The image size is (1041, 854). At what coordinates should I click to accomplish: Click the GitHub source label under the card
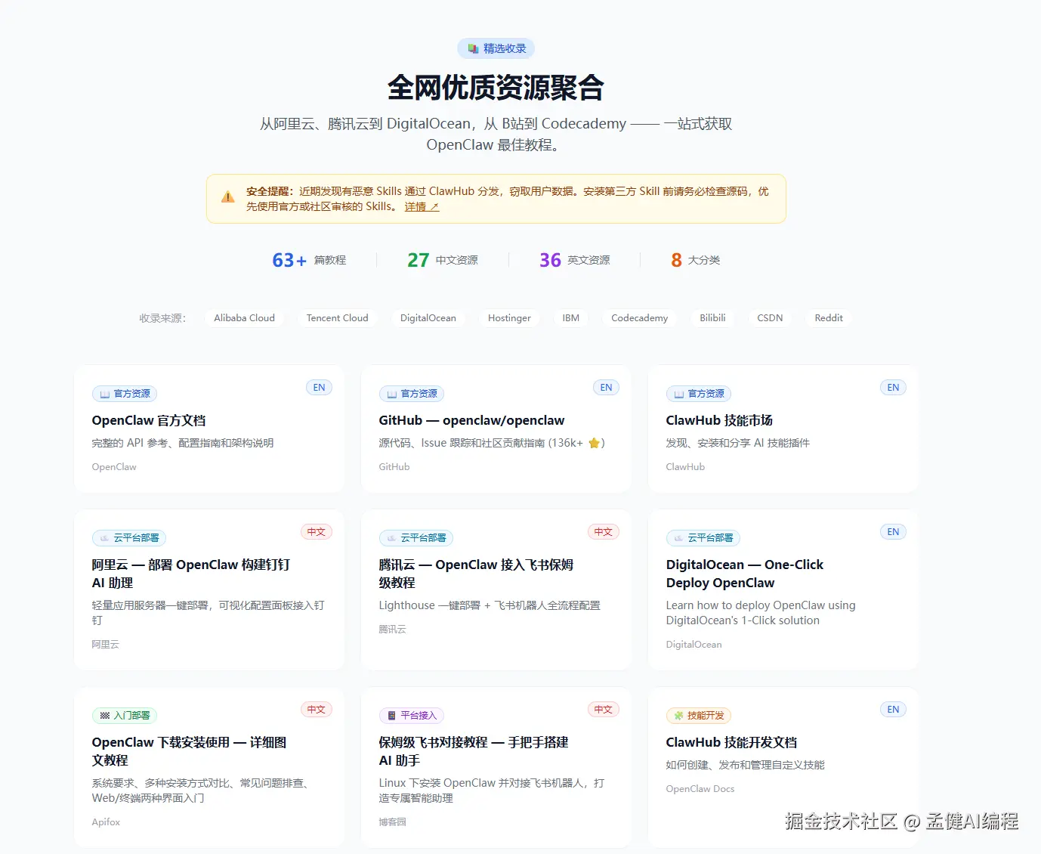click(394, 467)
